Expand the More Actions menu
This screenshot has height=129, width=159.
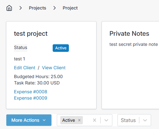29,120
